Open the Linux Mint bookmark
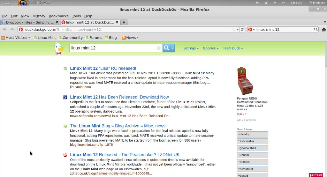Image resolution: width=327 pixels, height=177 pixels. pyautogui.click(x=45, y=38)
